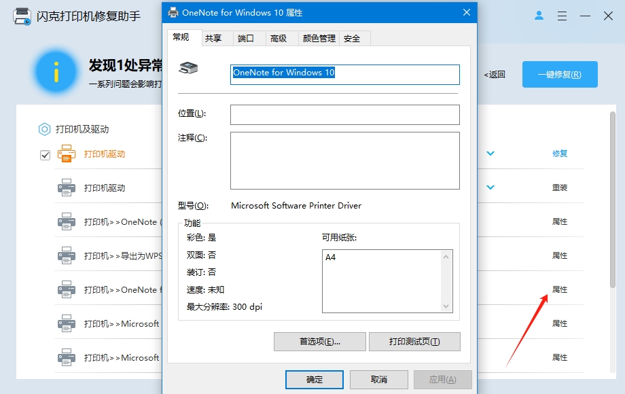The width and height of the screenshot is (625, 394).
Task: Click paper list scroll up arrow
Action: tap(446, 257)
